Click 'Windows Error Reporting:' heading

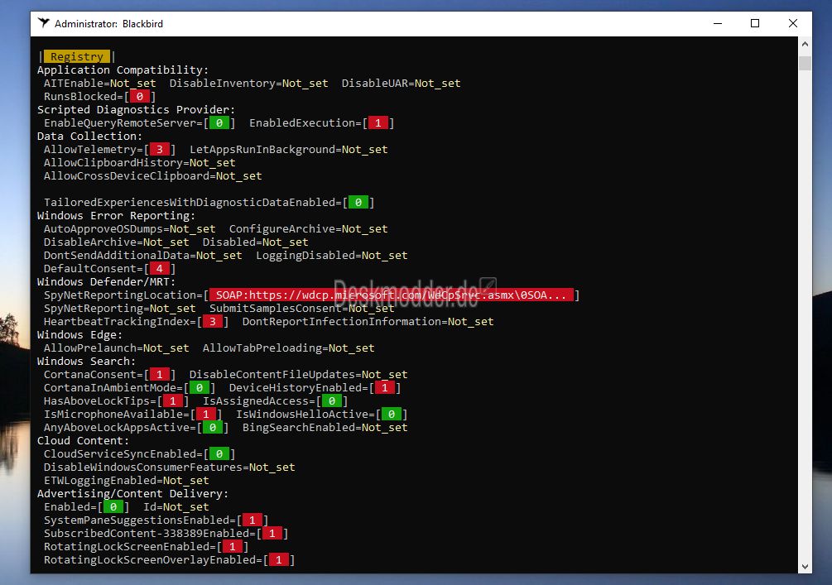click(x=116, y=216)
